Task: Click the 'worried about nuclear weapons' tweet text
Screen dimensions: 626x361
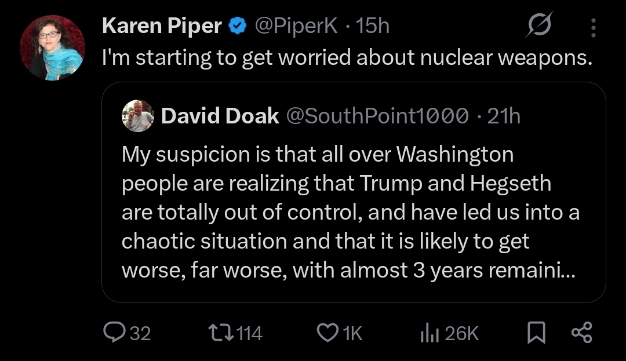Action: [347, 58]
